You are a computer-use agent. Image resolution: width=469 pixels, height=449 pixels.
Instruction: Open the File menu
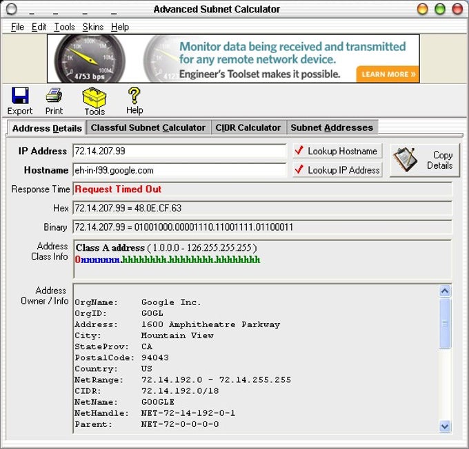[17, 27]
